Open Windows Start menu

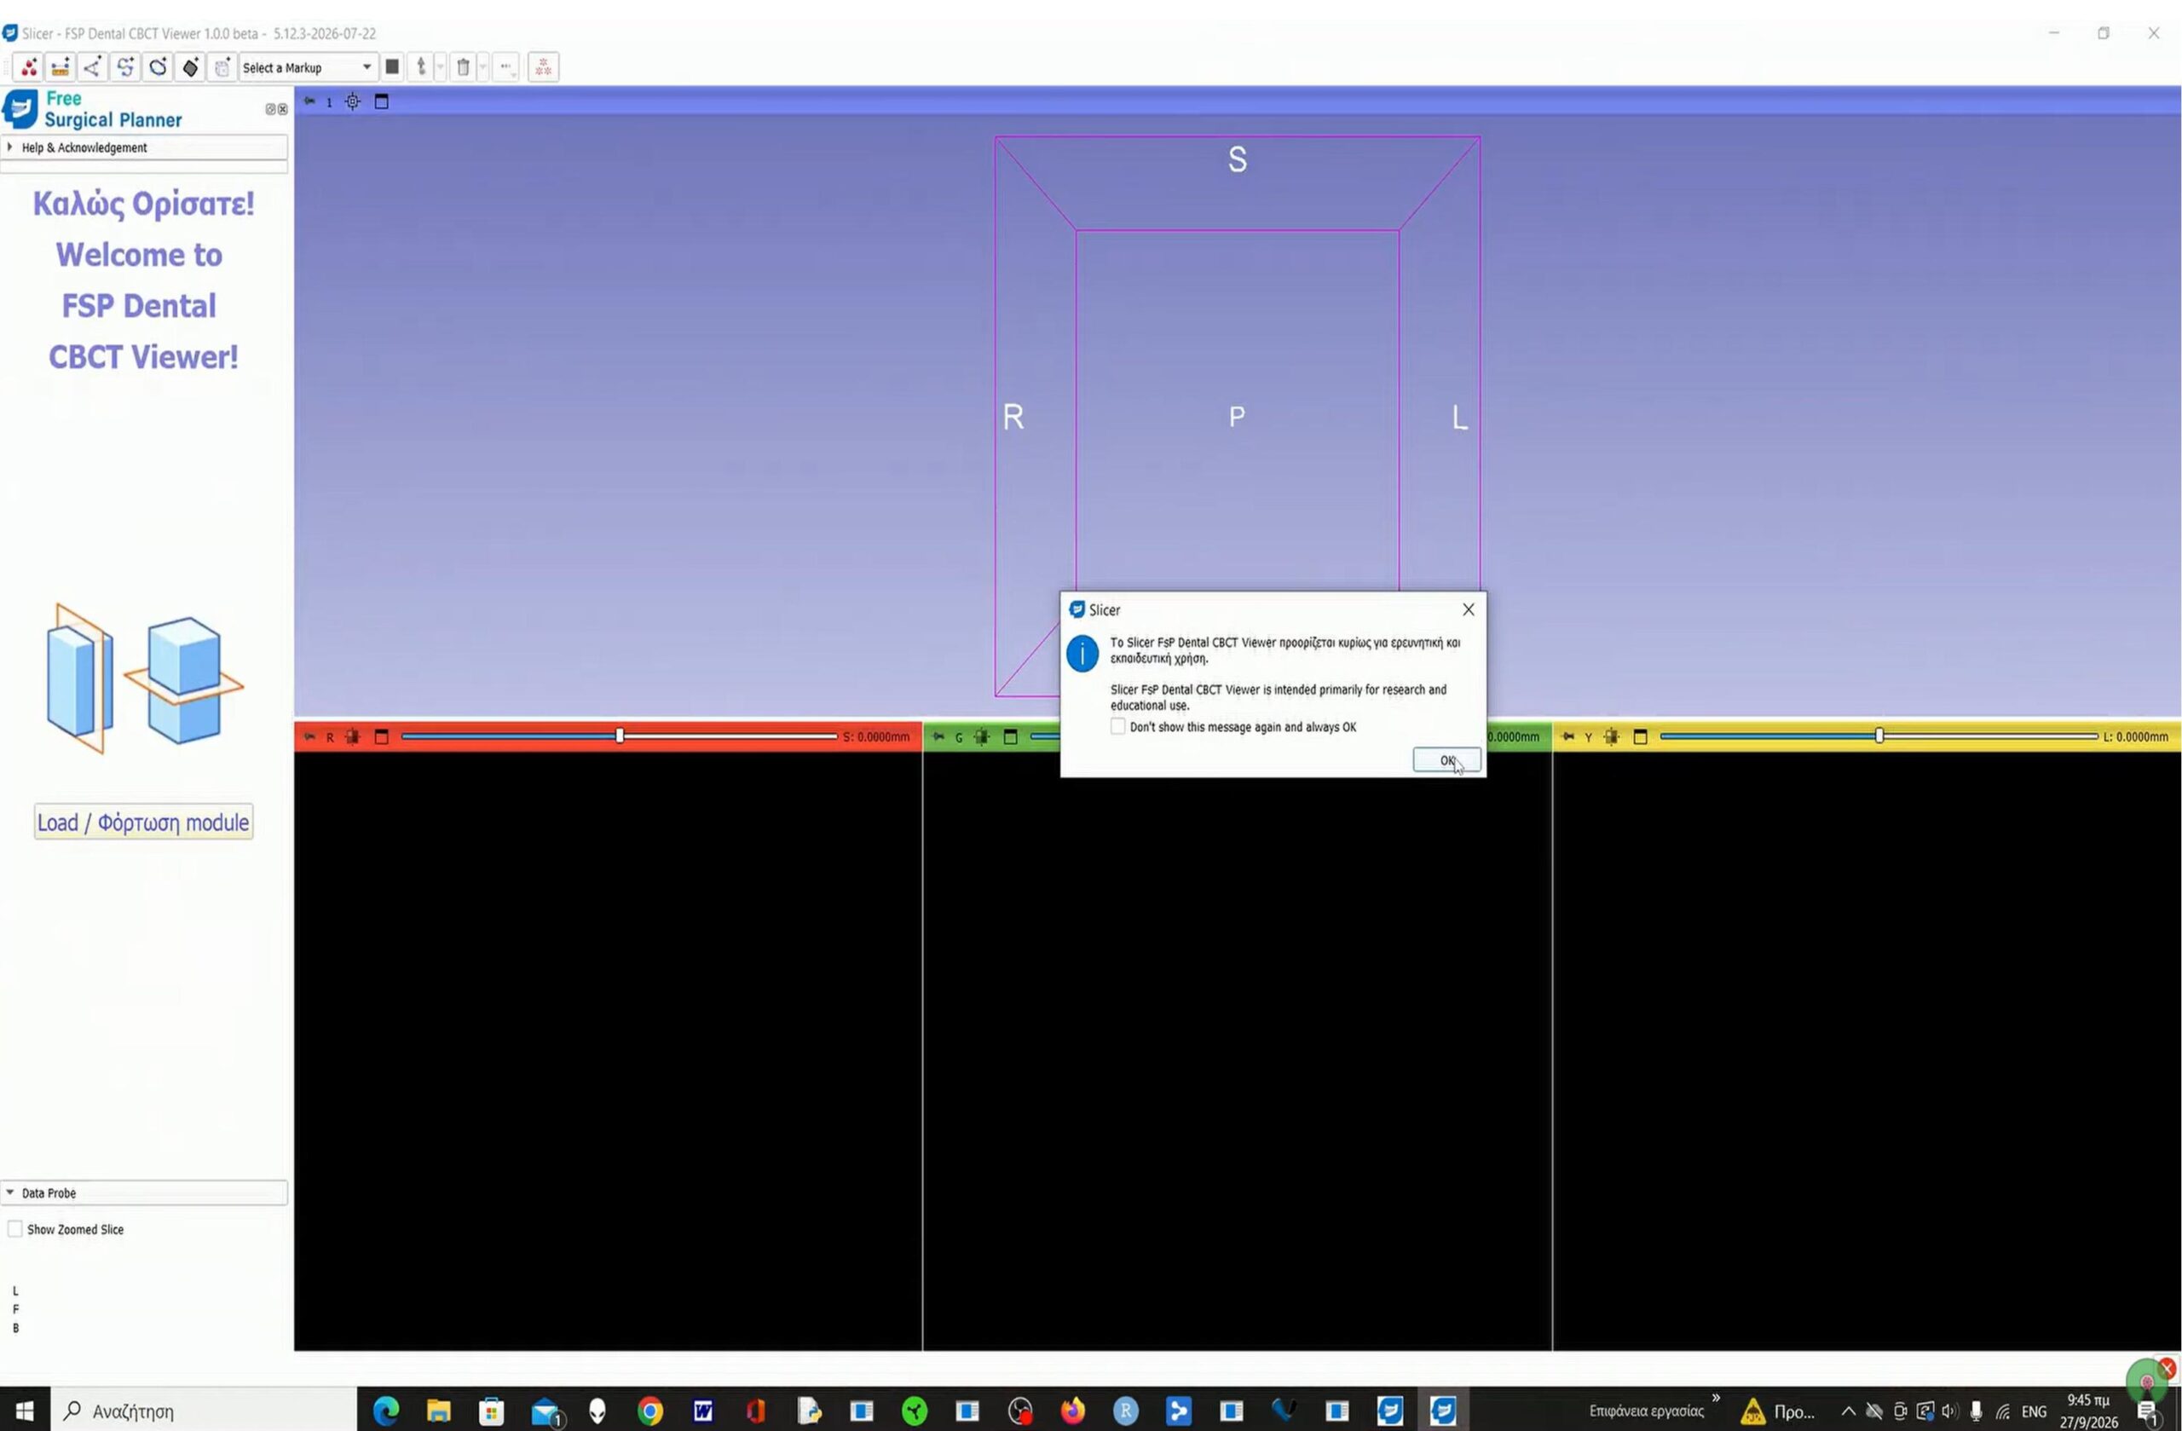[x=25, y=1410]
